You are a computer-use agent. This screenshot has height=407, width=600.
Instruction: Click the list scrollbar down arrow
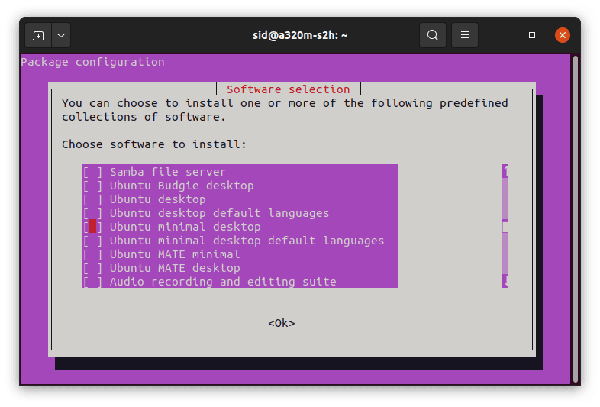pos(505,282)
